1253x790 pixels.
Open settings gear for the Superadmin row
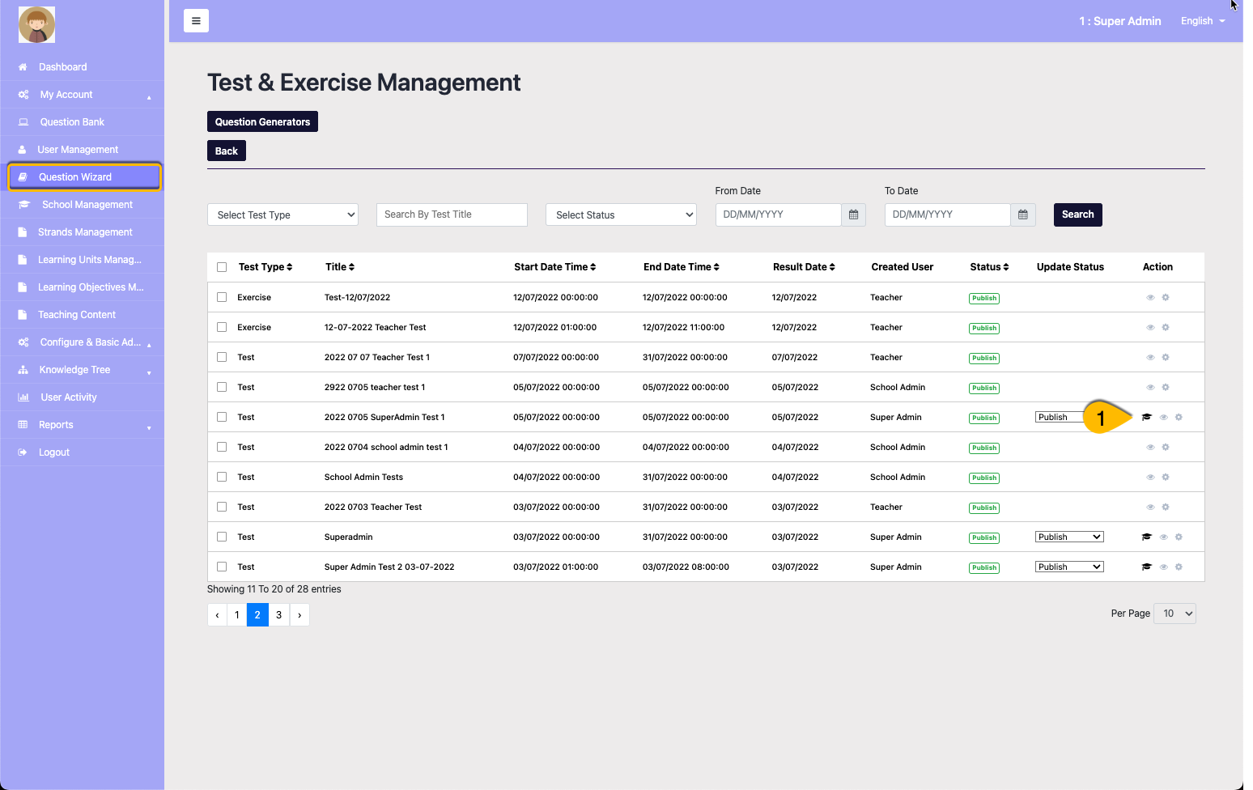coord(1179,537)
